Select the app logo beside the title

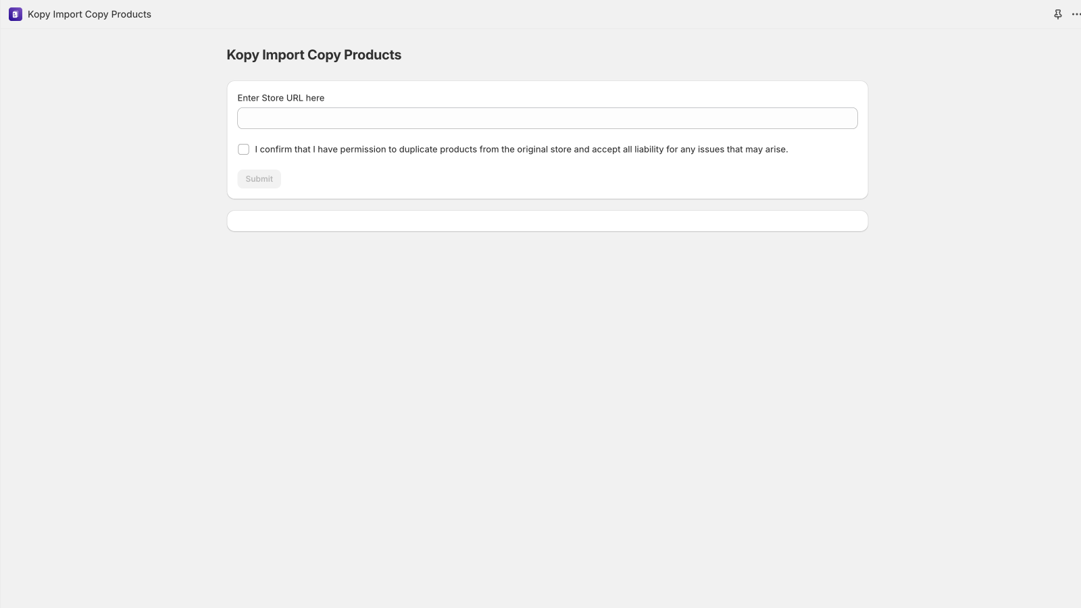coord(14,14)
